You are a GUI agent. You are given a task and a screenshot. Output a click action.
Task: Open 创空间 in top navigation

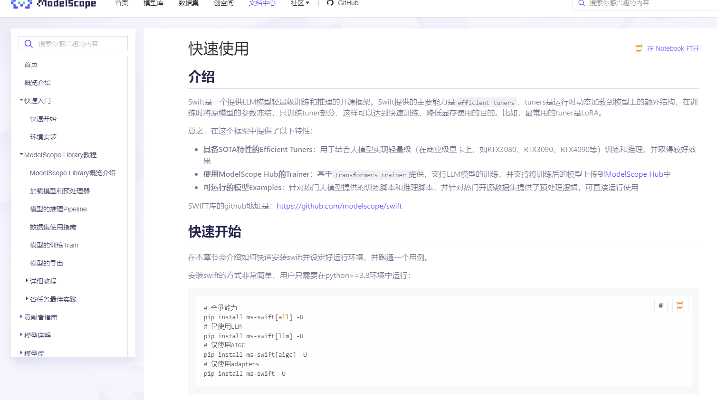224,3
